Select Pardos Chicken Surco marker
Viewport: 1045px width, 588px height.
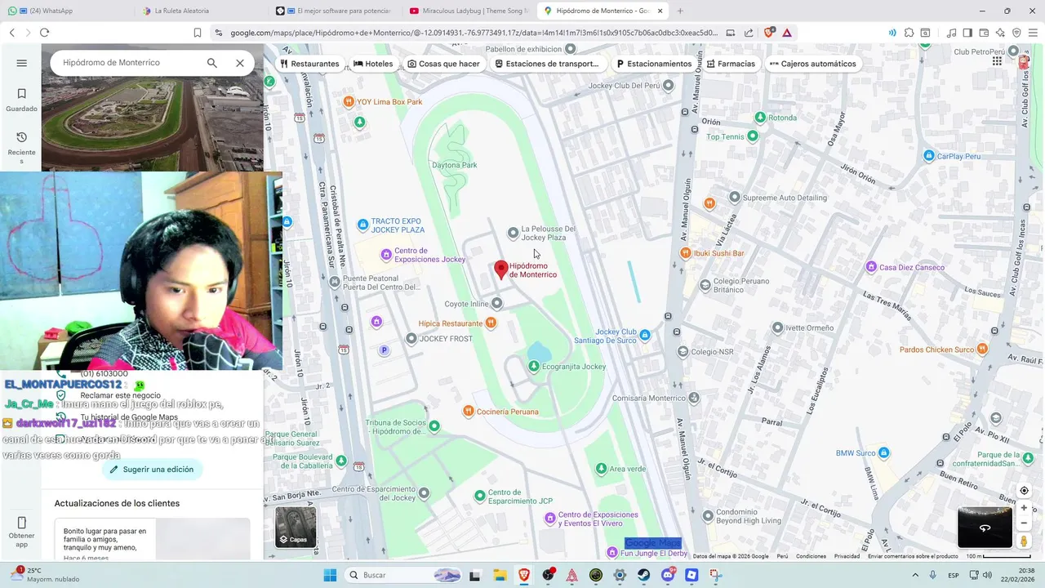pos(982,350)
